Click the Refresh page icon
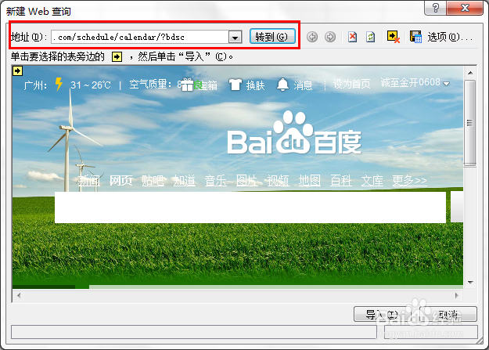489x350 pixels. (371, 37)
